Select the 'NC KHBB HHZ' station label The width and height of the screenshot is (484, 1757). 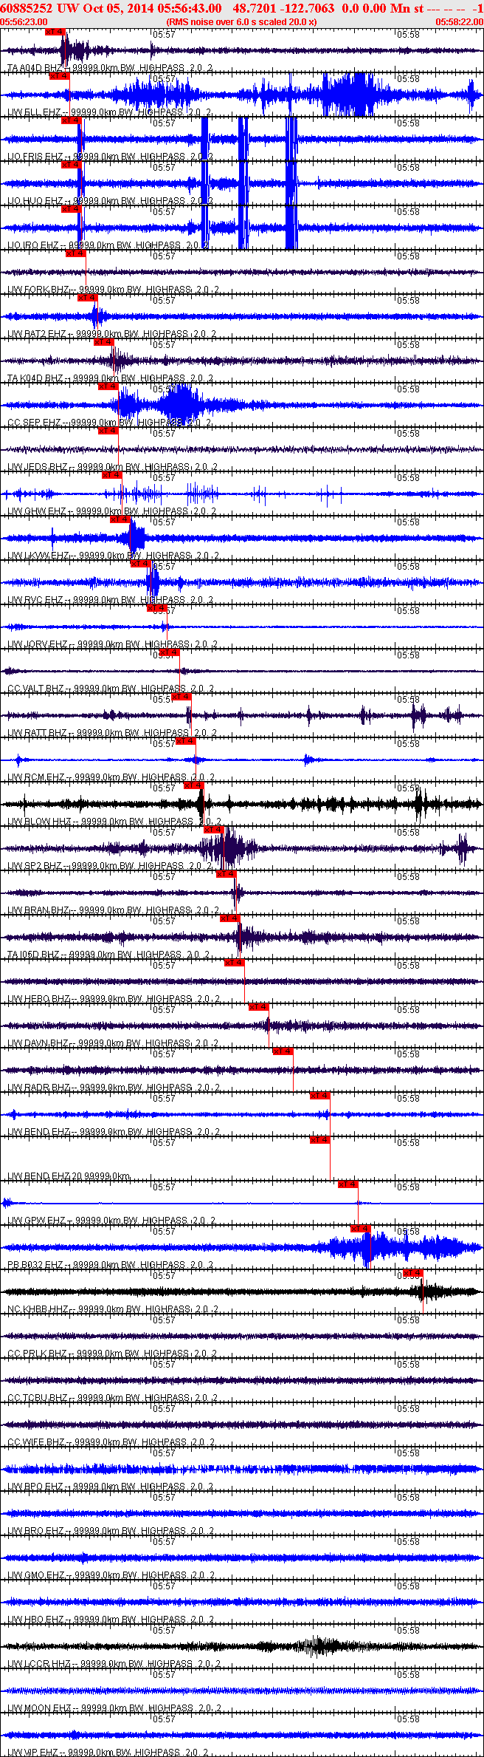(38, 1309)
